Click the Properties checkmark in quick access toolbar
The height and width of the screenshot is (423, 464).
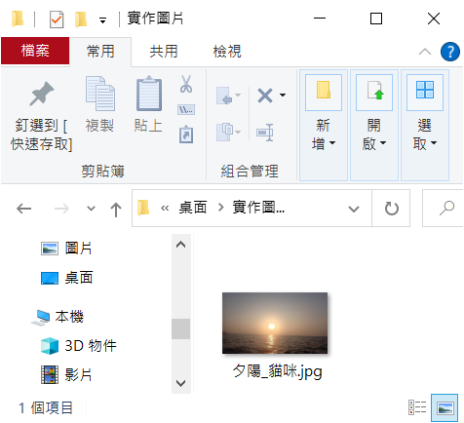[x=57, y=19]
